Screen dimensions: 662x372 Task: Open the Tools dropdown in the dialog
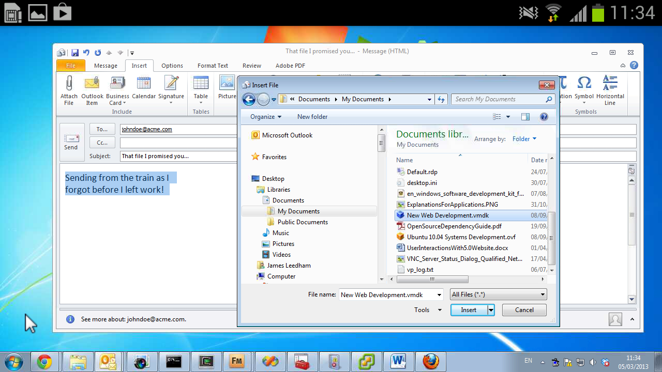click(428, 310)
